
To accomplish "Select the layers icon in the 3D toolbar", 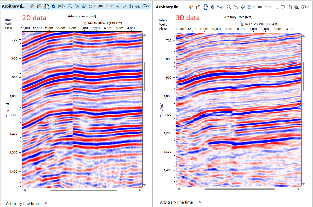I will coord(243,7).
